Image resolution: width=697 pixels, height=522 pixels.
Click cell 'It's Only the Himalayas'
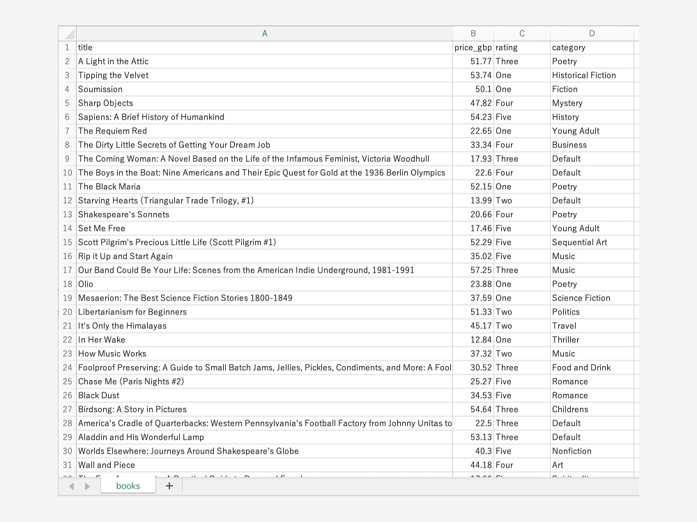click(x=264, y=326)
